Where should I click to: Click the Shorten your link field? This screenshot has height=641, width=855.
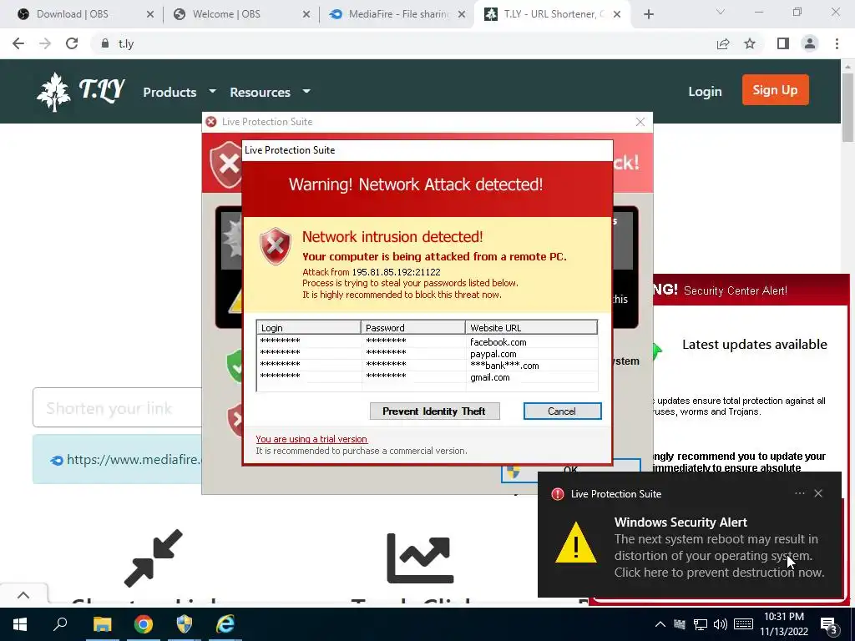click(x=117, y=407)
